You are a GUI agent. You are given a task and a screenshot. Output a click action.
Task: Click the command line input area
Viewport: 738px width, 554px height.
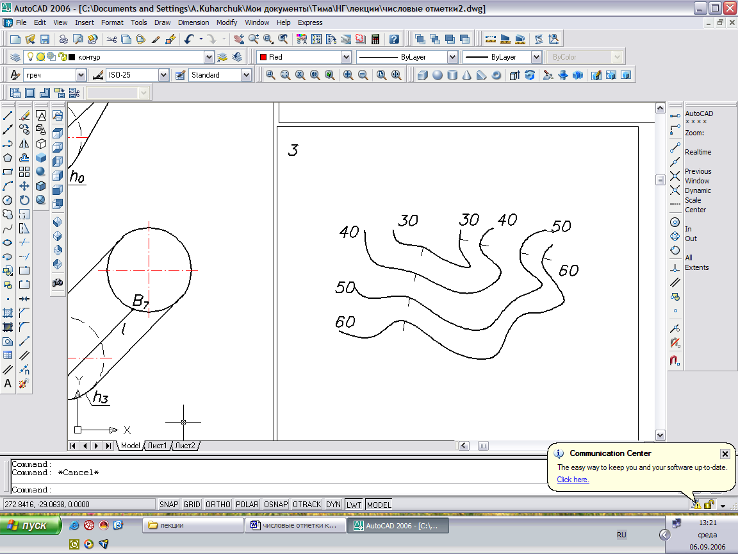tap(277, 489)
